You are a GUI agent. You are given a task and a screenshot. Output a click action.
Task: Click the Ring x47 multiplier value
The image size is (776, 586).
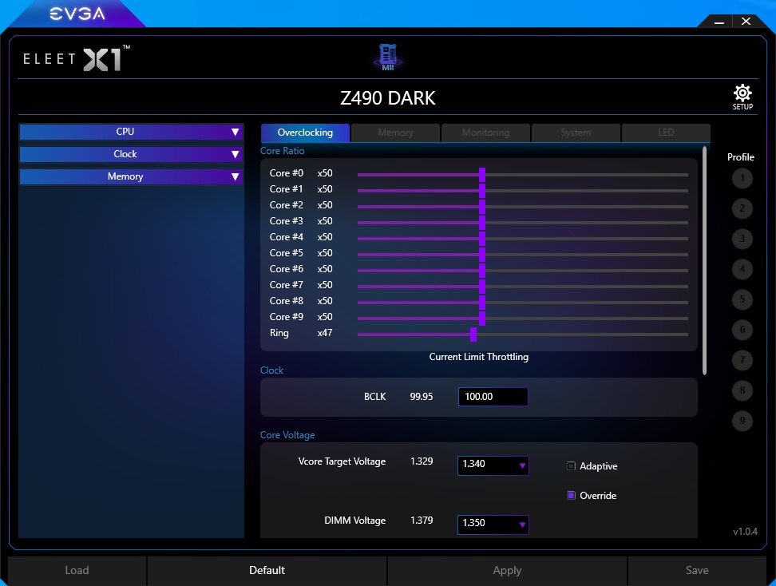coord(325,333)
